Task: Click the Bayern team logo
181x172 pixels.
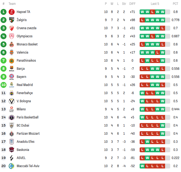Action: pos(11,77)
